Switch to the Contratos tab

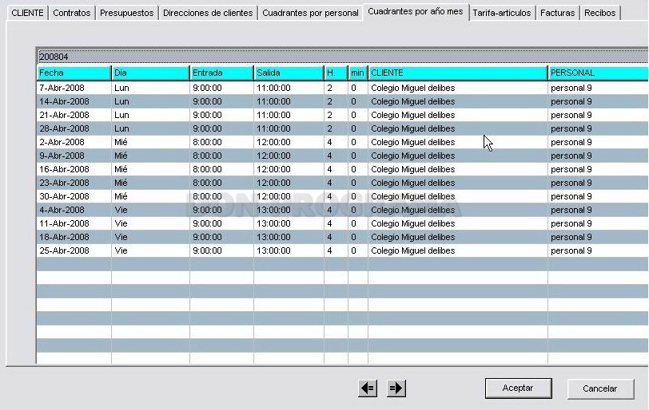[72, 13]
